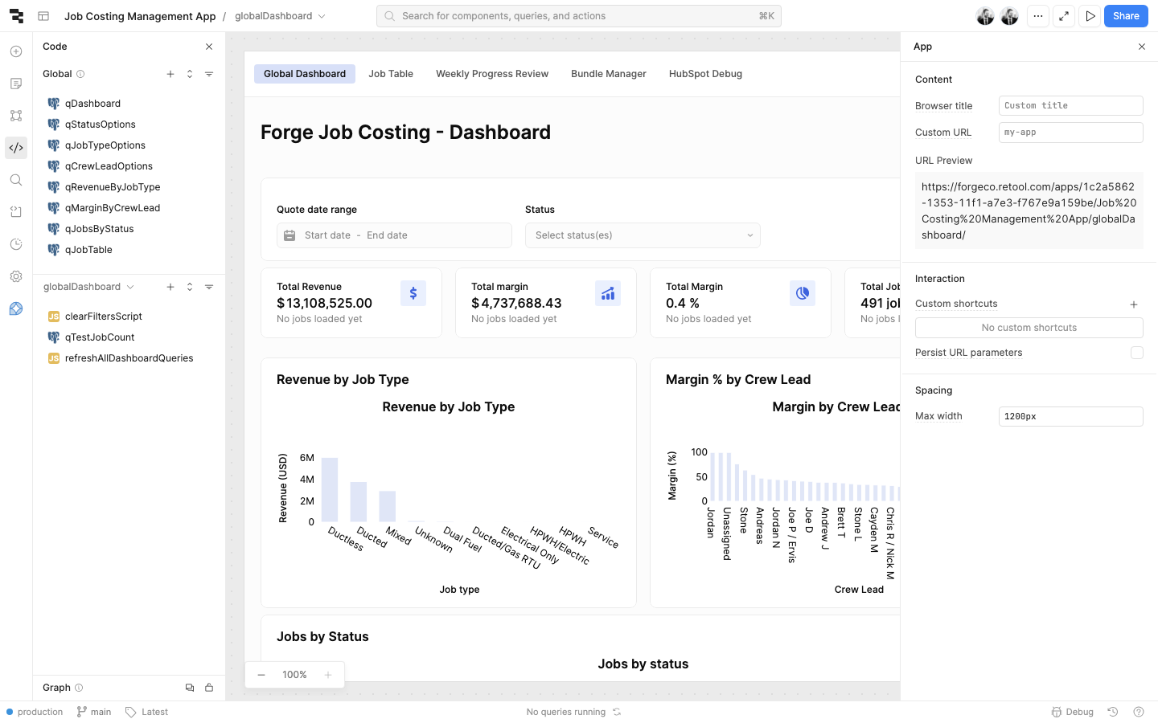Toggle Graph lock icon
1158x723 pixels.
click(209, 688)
